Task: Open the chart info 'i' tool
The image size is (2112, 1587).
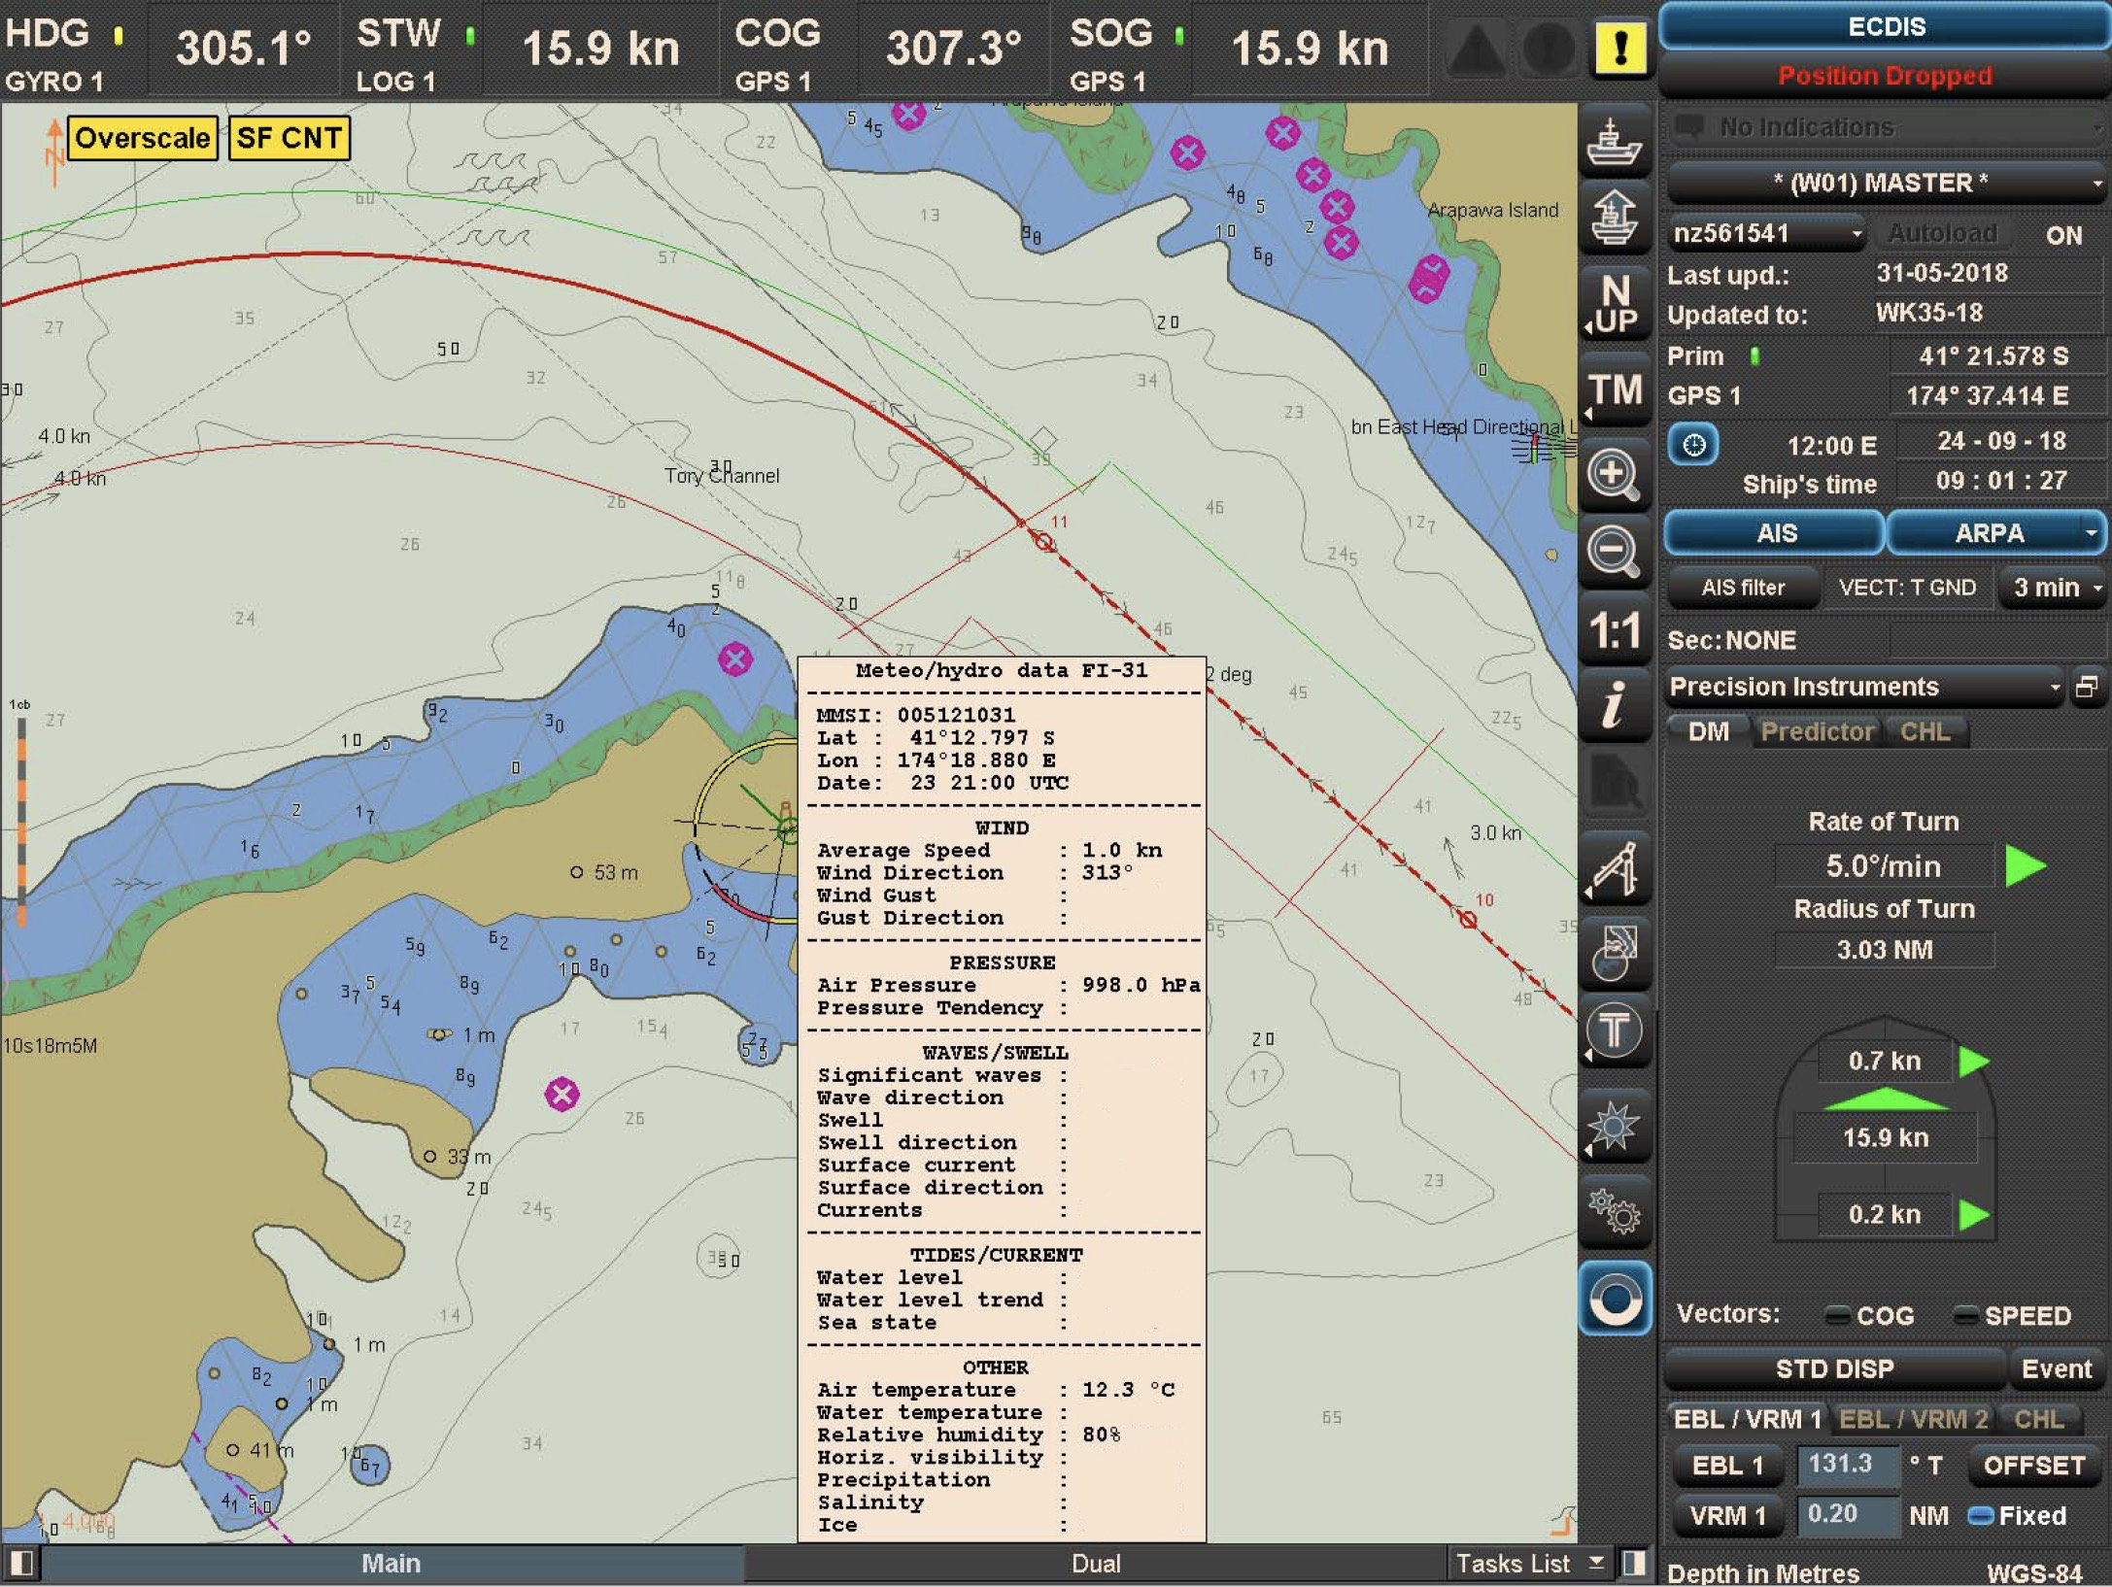Action: point(1614,705)
